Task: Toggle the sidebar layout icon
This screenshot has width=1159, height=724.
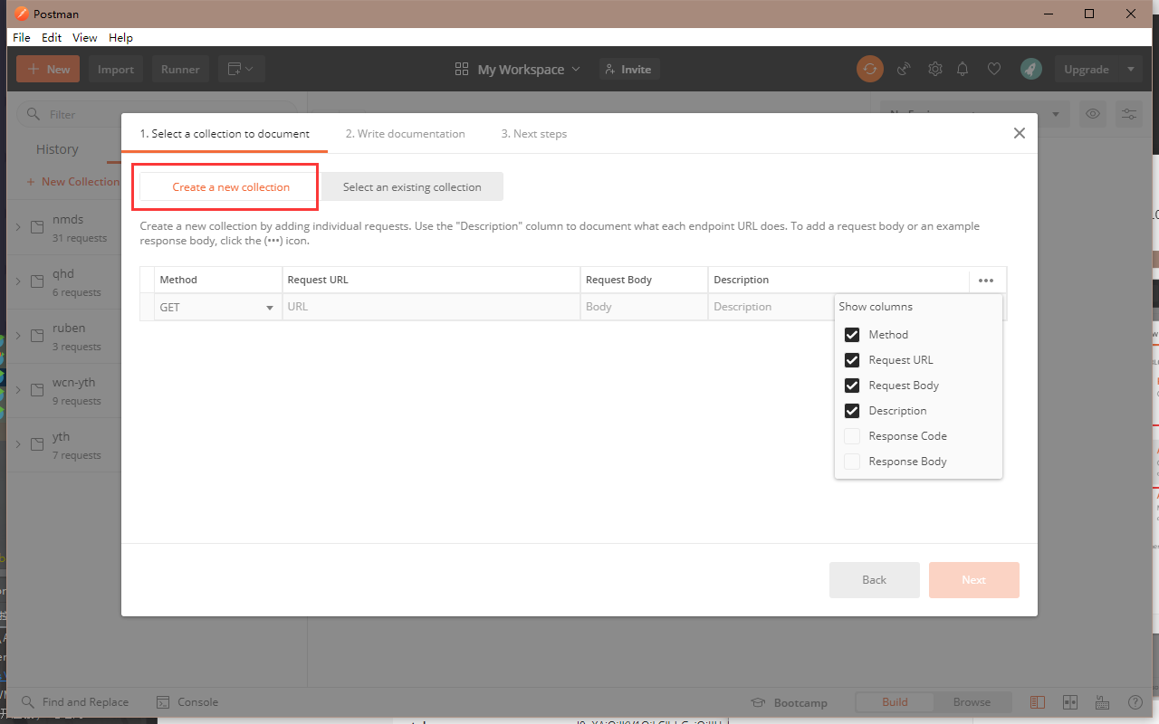Action: coord(1038,702)
